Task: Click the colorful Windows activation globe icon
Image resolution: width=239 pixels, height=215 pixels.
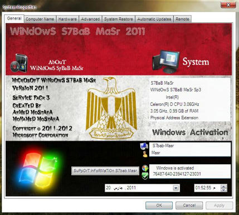Action: pos(145,168)
